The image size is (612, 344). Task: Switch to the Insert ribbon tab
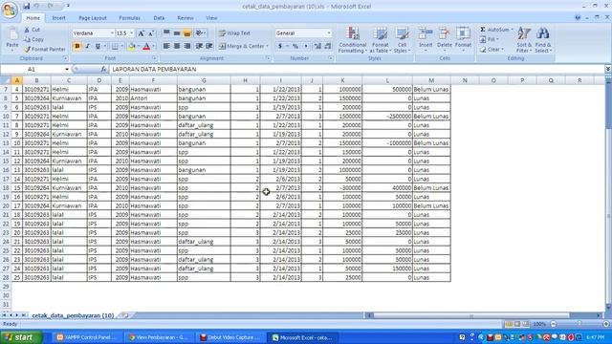pos(59,18)
